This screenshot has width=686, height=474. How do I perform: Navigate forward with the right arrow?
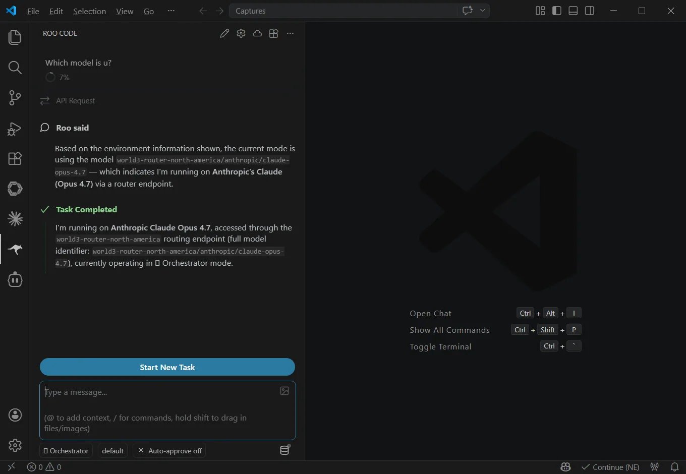pos(219,11)
